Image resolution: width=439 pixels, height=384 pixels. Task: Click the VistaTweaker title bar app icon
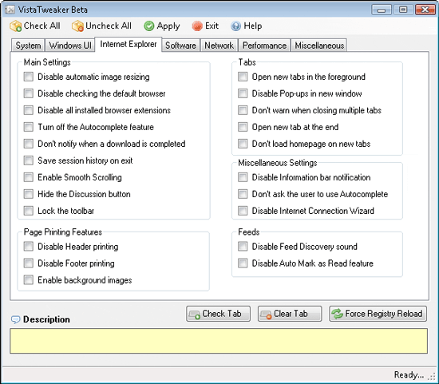(10, 10)
